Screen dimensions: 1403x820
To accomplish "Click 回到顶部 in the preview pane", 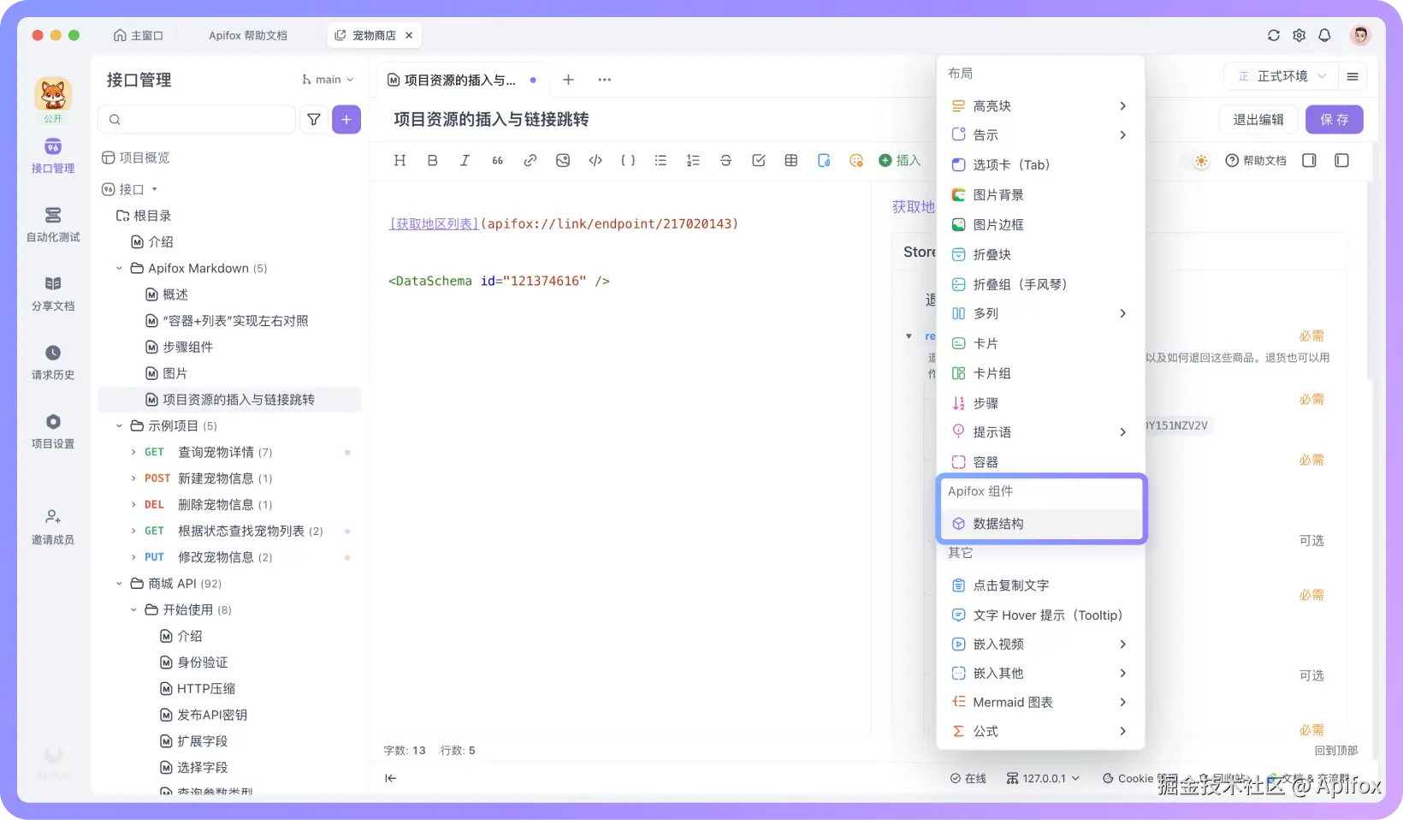I will point(1336,751).
